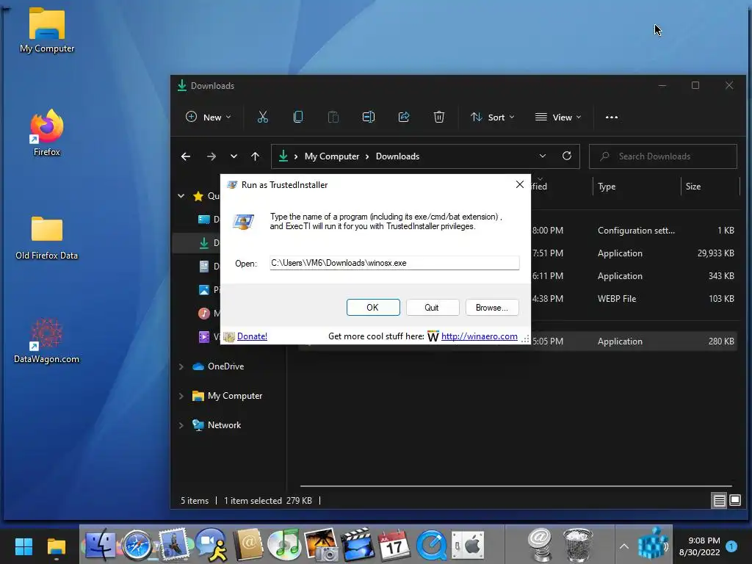
Task: Click the Share icon in Explorer toolbar
Action: click(x=404, y=117)
